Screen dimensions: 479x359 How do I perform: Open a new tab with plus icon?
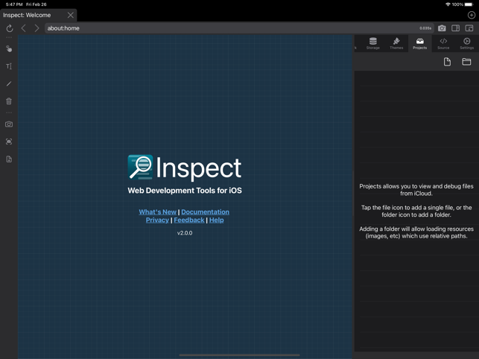(x=472, y=15)
